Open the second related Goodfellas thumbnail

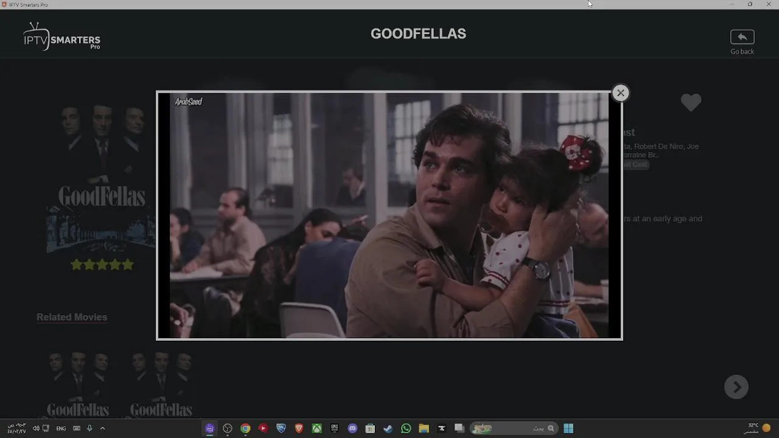click(x=161, y=383)
